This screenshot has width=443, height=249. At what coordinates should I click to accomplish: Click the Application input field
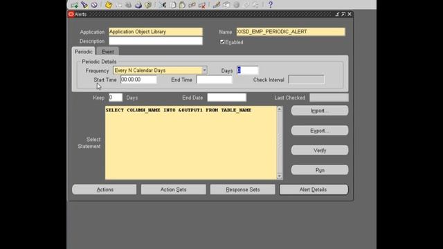coord(156,32)
